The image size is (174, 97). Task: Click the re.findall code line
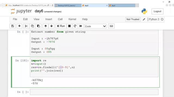(x=53, y=67)
